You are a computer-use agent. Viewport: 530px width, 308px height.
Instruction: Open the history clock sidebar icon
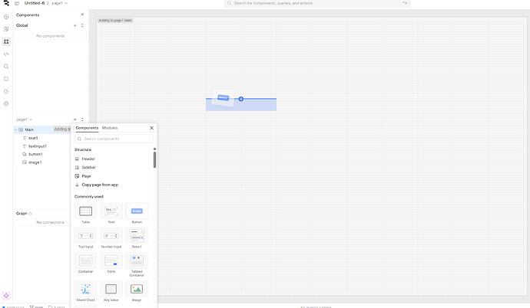pos(6,91)
